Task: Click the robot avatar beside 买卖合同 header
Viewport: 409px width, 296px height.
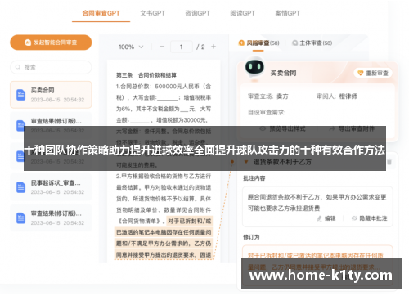Action: click(254, 67)
